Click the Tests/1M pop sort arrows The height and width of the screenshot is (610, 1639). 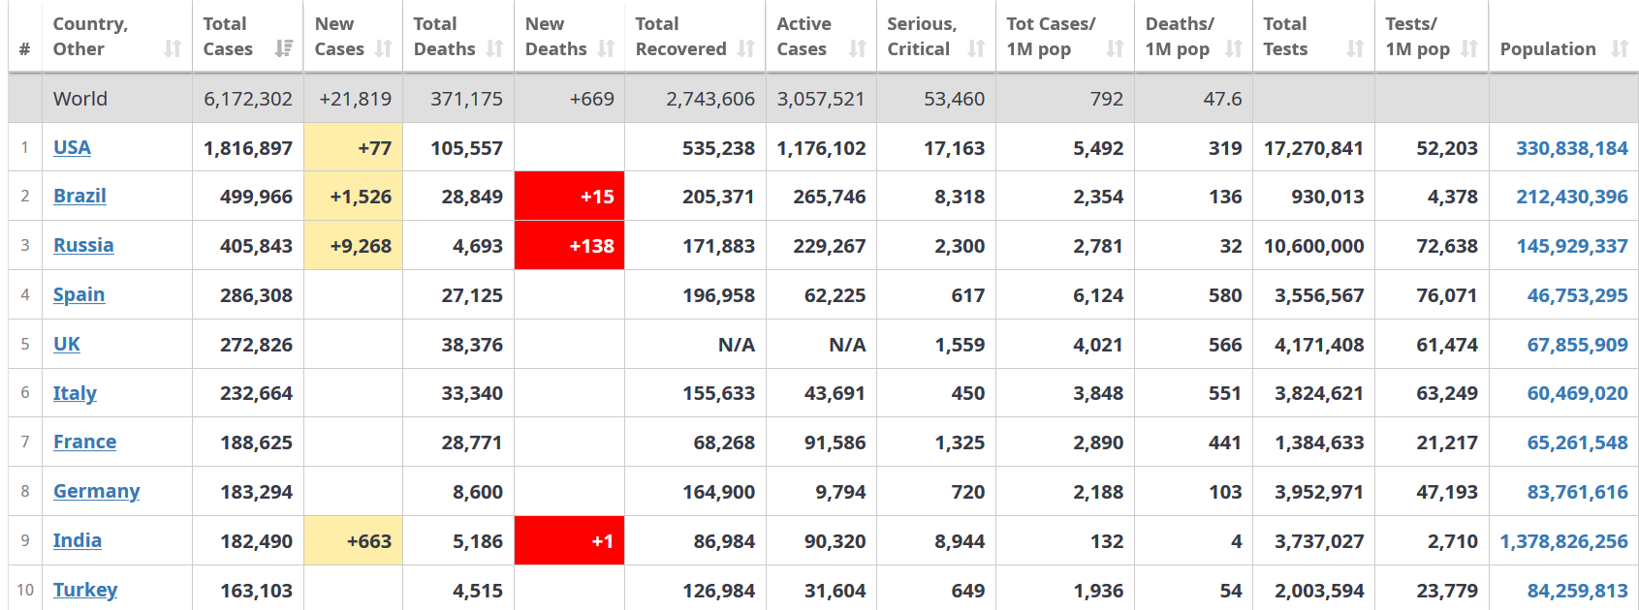pyautogui.click(x=1469, y=48)
